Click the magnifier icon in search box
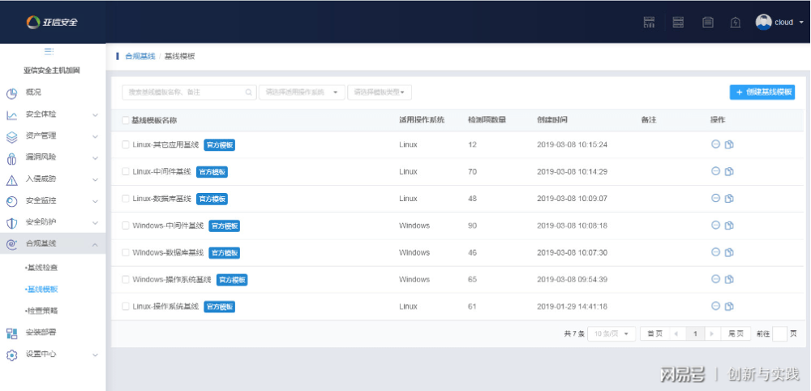Image resolution: width=811 pixels, height=391 pixels. pos(249,92)
